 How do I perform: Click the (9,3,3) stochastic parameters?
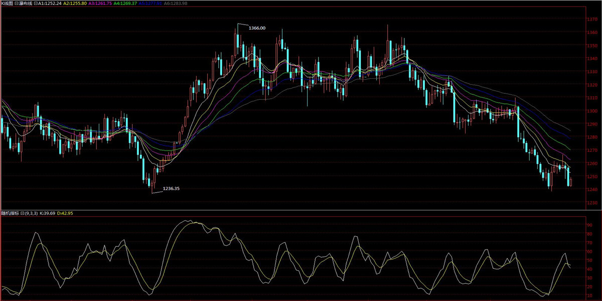pos(33,213)
